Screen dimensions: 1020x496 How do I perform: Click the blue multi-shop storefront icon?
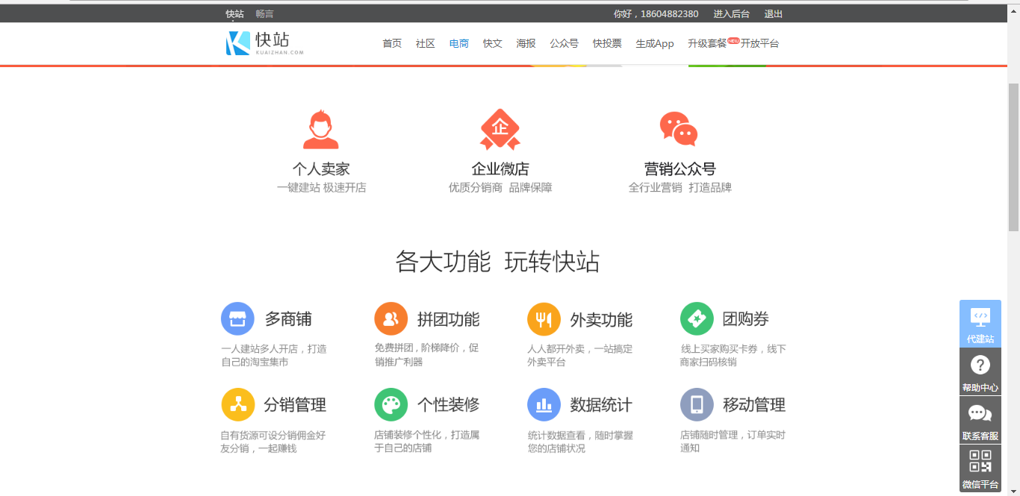tap(237, 319)
